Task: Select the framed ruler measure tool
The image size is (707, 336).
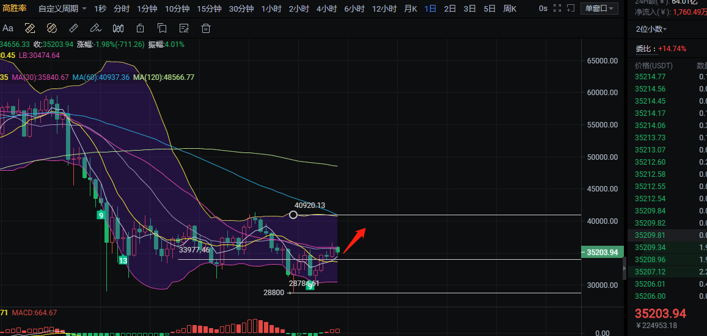Action: [x=30, y=28]
